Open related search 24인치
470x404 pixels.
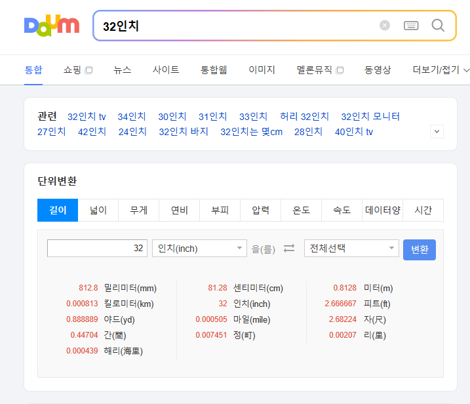[x=132, y=132]
